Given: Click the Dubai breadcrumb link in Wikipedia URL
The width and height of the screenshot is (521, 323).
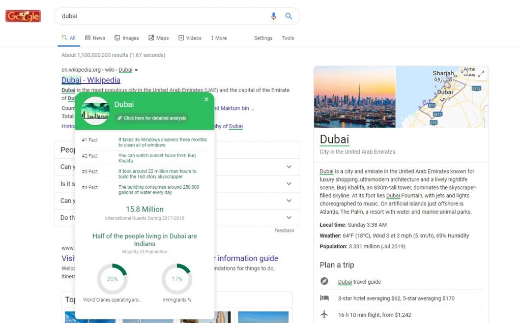Looking at the screenshot, I should point(125,70).
